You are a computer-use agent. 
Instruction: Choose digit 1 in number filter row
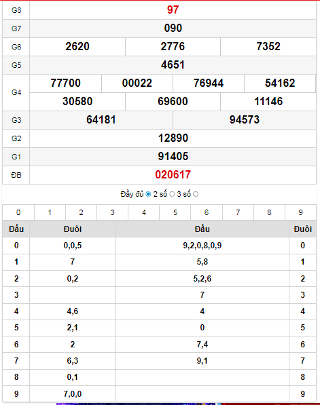pos(50,212)
